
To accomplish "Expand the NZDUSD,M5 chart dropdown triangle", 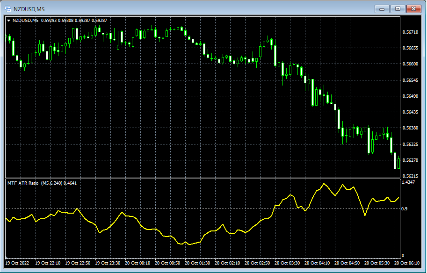I will coord(9,21).
